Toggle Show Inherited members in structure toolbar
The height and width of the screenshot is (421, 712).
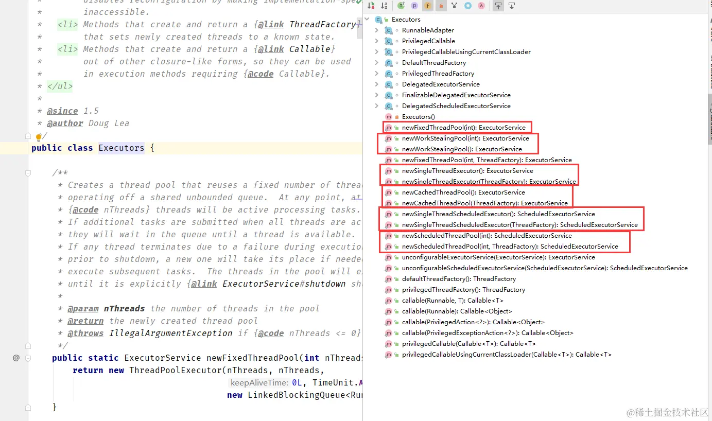(x=402, y=6)
